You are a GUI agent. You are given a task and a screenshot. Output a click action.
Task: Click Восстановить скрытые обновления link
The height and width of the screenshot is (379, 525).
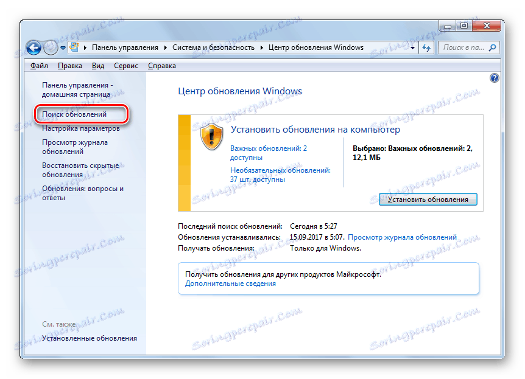click(80, 170)
